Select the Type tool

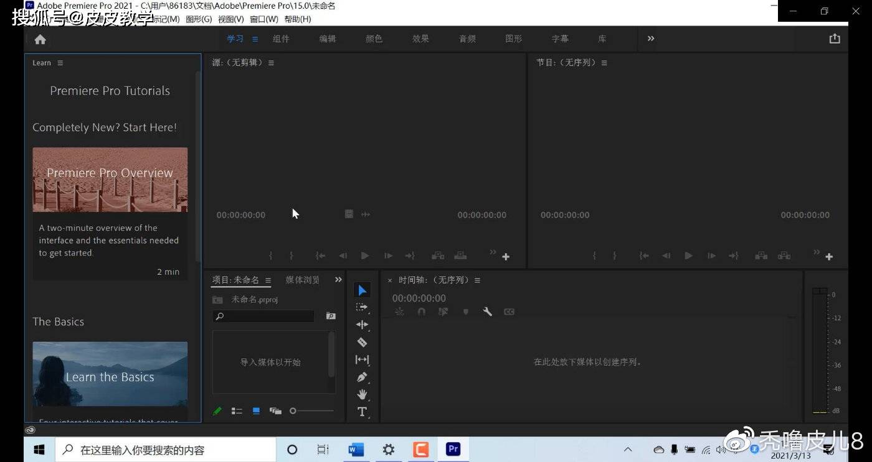(362, 412)
